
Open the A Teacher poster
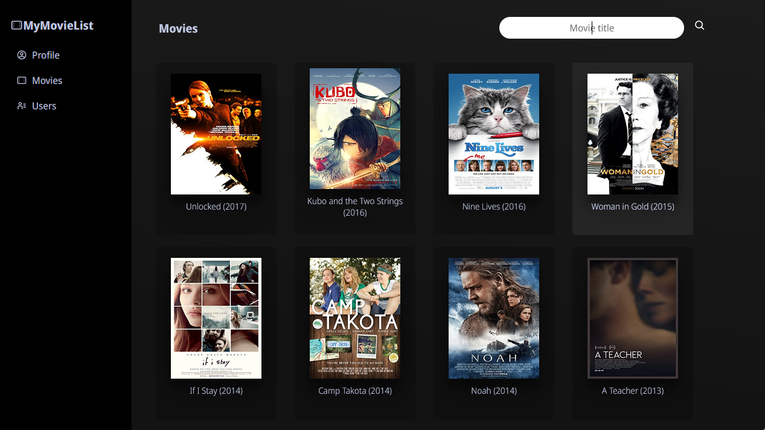[x=633, y=318]
